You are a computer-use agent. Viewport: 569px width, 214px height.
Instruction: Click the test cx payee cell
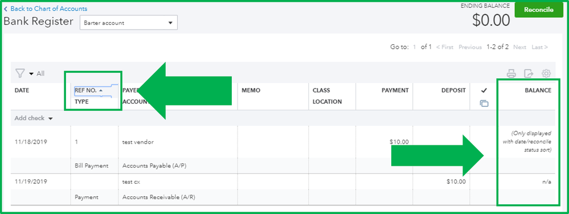131,182
